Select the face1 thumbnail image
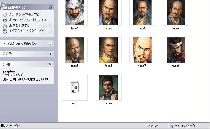 coord(75,13)
